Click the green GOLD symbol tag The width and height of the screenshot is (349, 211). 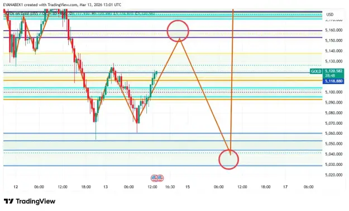click(x=316, y=71)
